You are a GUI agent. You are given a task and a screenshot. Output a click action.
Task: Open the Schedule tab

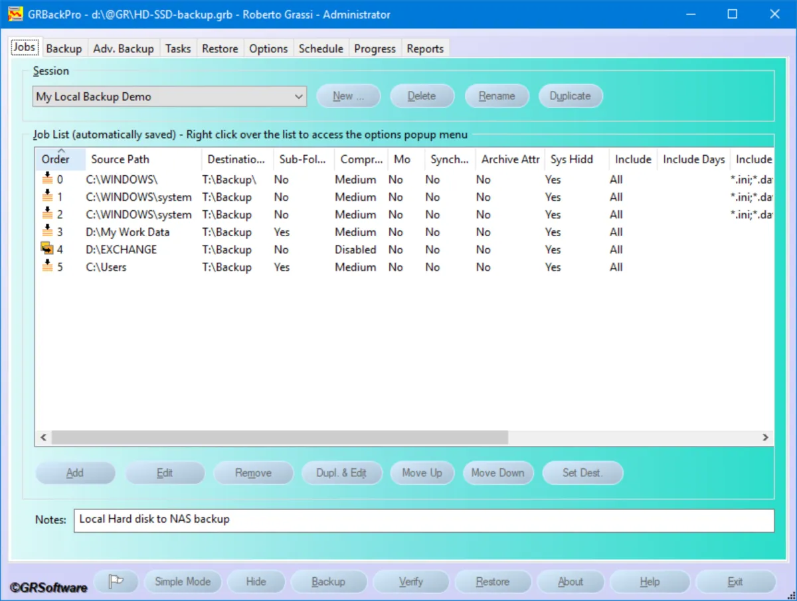tap(321, 48)
